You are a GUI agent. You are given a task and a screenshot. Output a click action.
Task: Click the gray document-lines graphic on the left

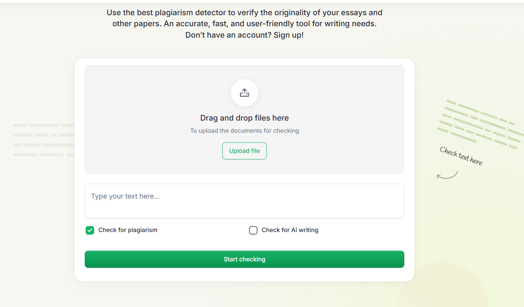[42, 139]
